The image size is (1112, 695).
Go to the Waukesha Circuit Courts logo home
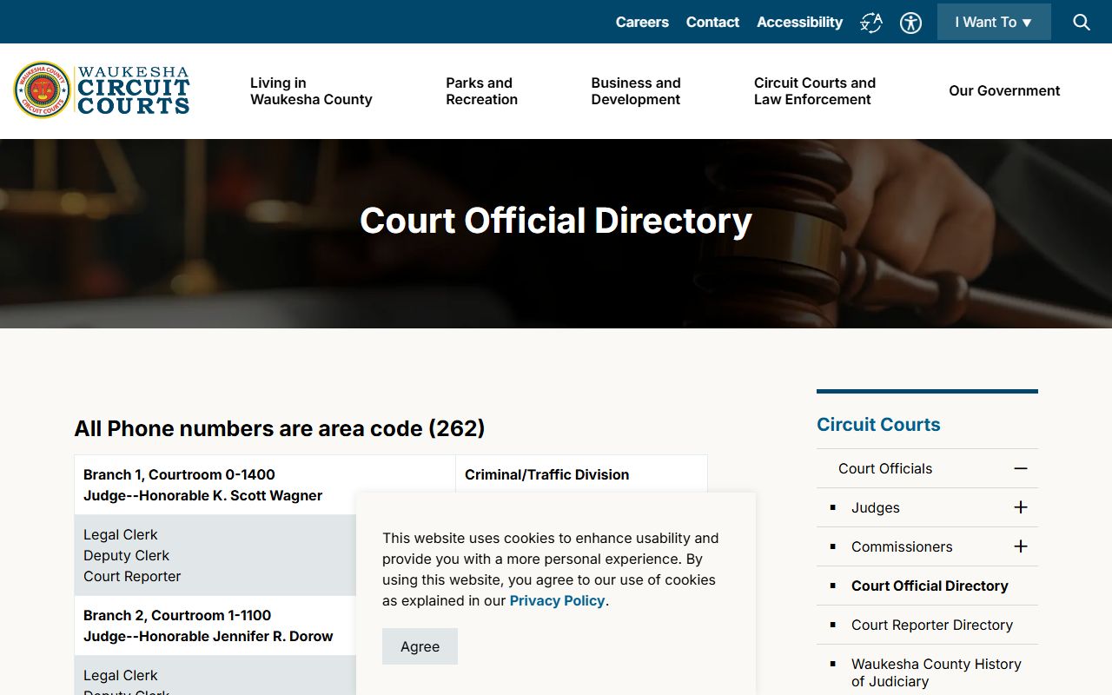102,90
